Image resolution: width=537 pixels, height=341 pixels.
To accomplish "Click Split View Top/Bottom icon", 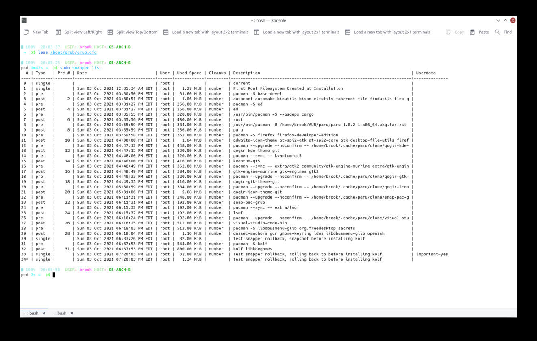I will 110,32.
